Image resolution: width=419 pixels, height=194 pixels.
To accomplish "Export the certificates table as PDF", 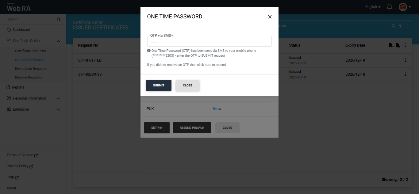I will tap(398, 45).
